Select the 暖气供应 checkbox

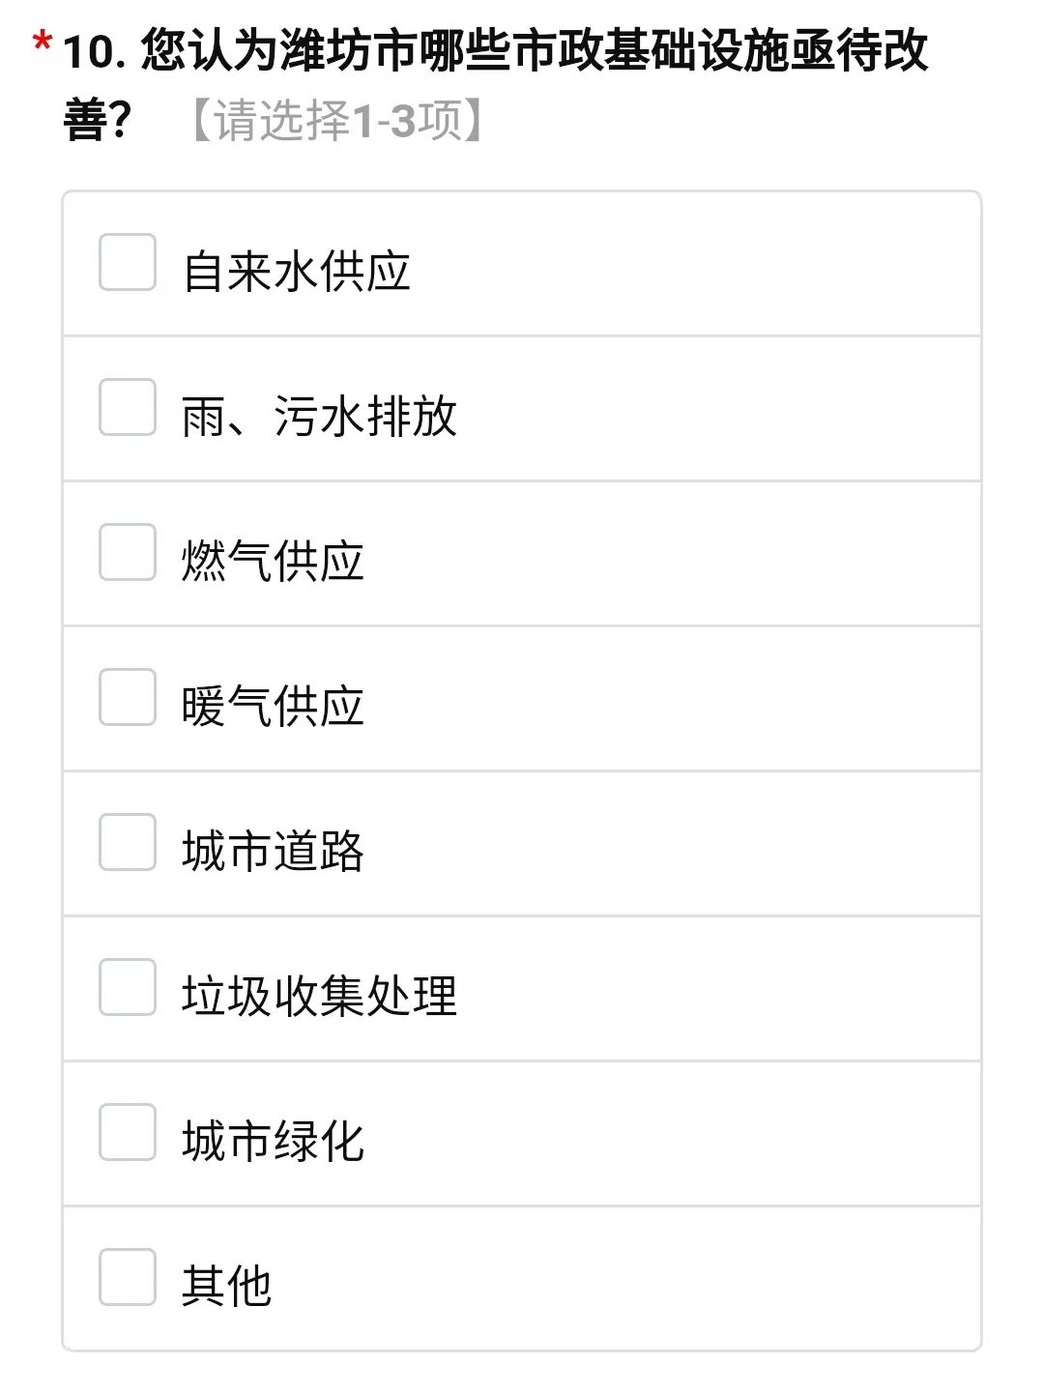tap(128, 697)
